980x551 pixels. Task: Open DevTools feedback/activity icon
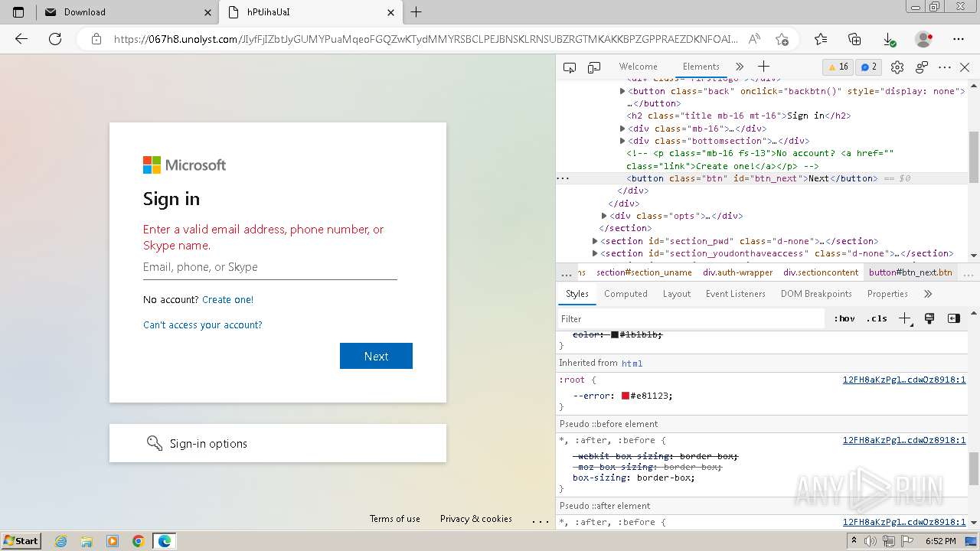(922, 67)
